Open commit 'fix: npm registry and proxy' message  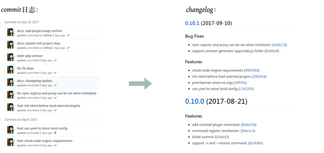point(57,93)
